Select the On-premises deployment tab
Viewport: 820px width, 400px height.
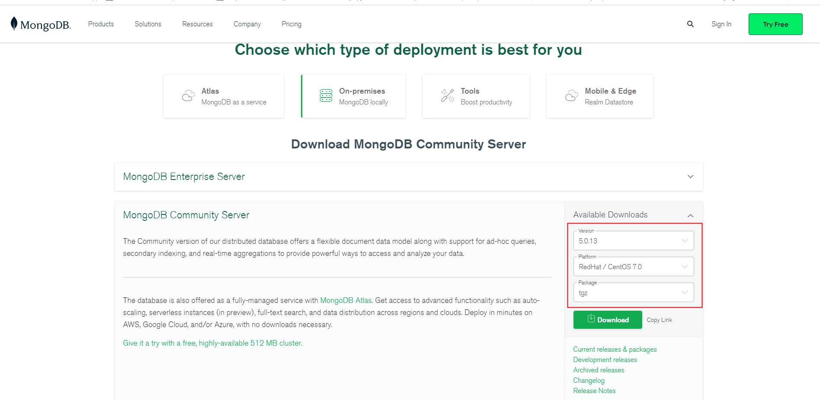coord(353,96)
